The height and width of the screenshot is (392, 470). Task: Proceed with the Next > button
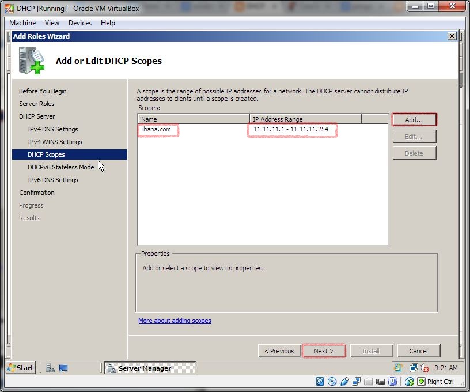coord(324,351)
